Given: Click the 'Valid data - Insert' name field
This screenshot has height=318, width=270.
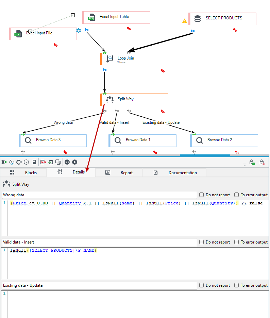Looking at the screenshot, I should tap(99, 242).
